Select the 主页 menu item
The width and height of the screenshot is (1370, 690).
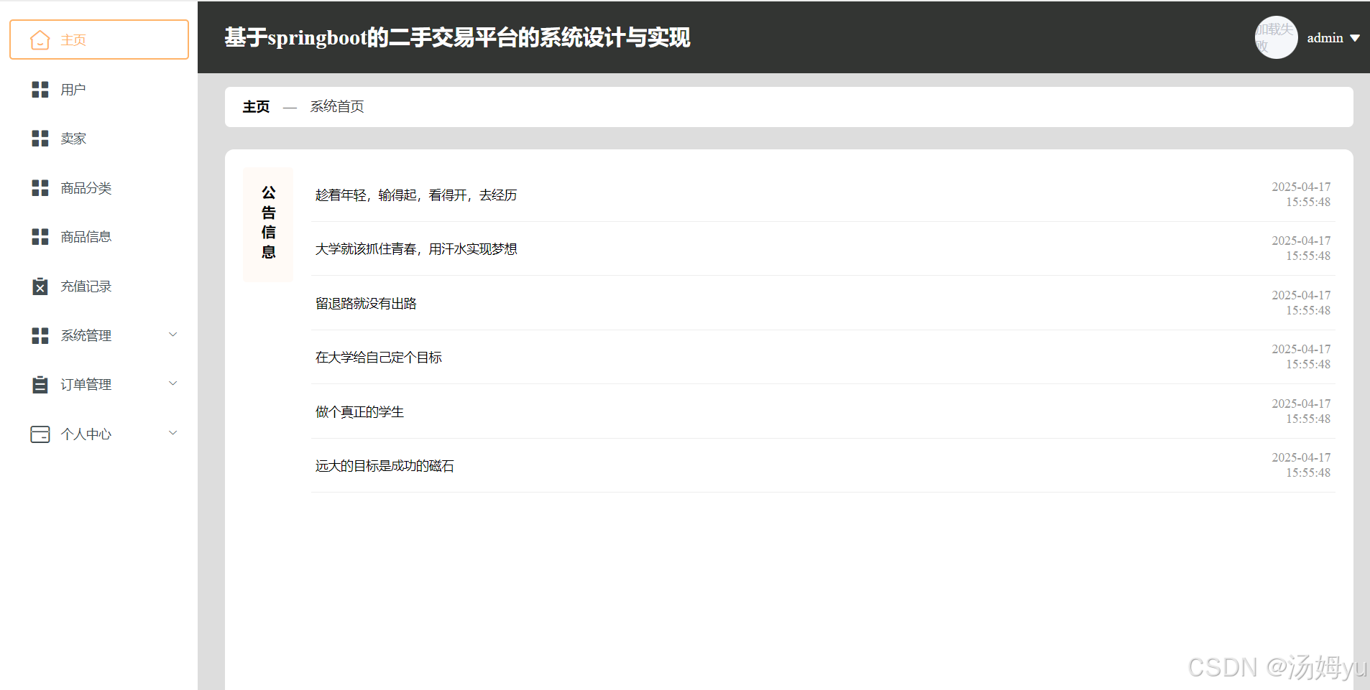99,39
